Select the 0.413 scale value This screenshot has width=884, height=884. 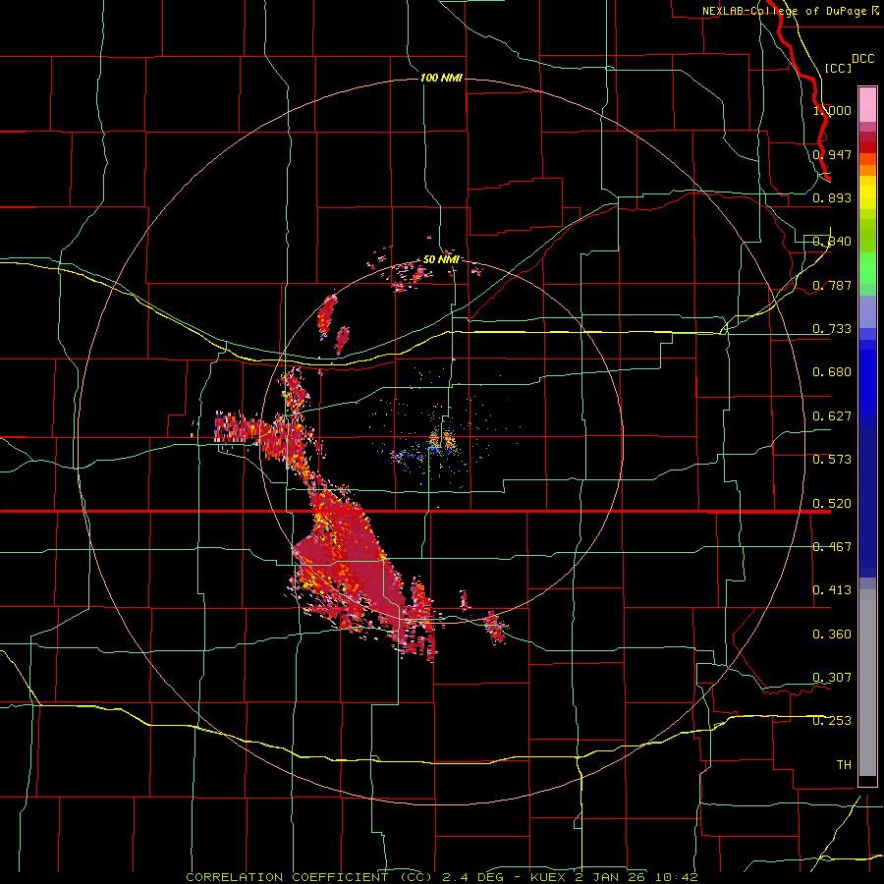point(832,590)
